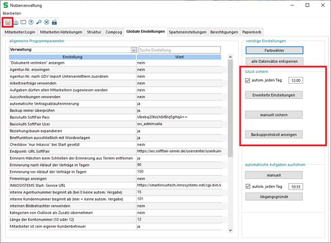Click the 12:00 backup time field
This screenshot has width=331, height=243.
[295, 80]
